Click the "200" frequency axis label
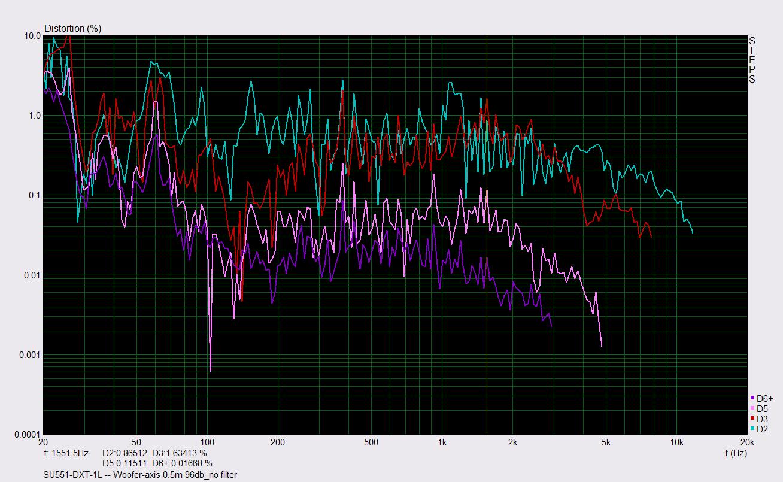The height and width of the screenshot is (482, 783). tap(278, 442)
